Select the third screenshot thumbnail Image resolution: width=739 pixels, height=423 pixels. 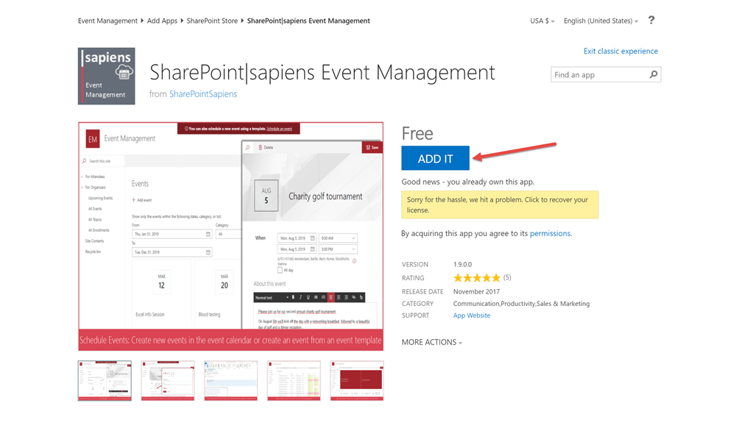[230, 380]
